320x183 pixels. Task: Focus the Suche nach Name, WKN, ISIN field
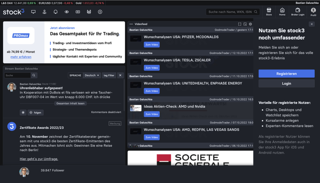point(231,12)
